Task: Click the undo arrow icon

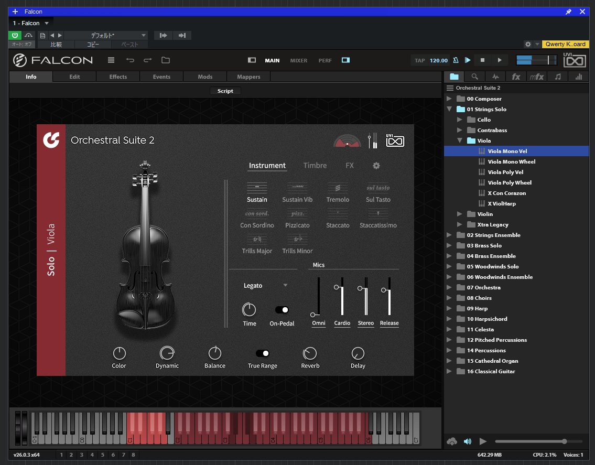Action: (x=130, y=60)
